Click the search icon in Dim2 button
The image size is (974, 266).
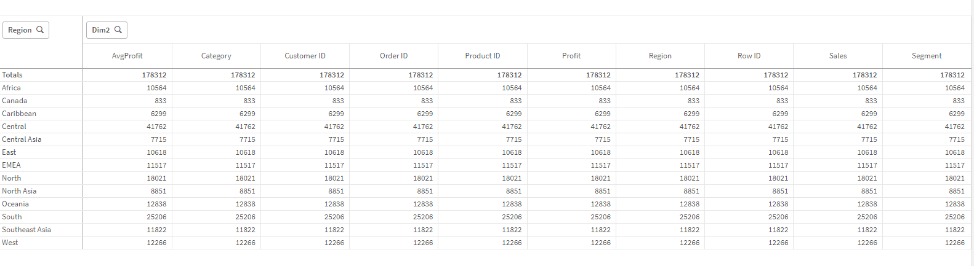point(118,29)
